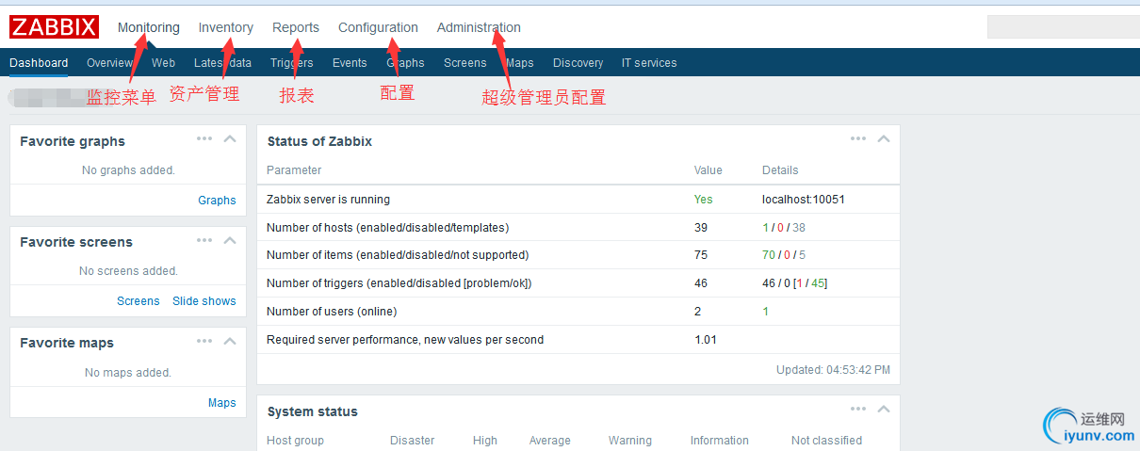Screen dimensions: 1140x451
Task: Click the server performance value 1.01
Action: [706, 340]
